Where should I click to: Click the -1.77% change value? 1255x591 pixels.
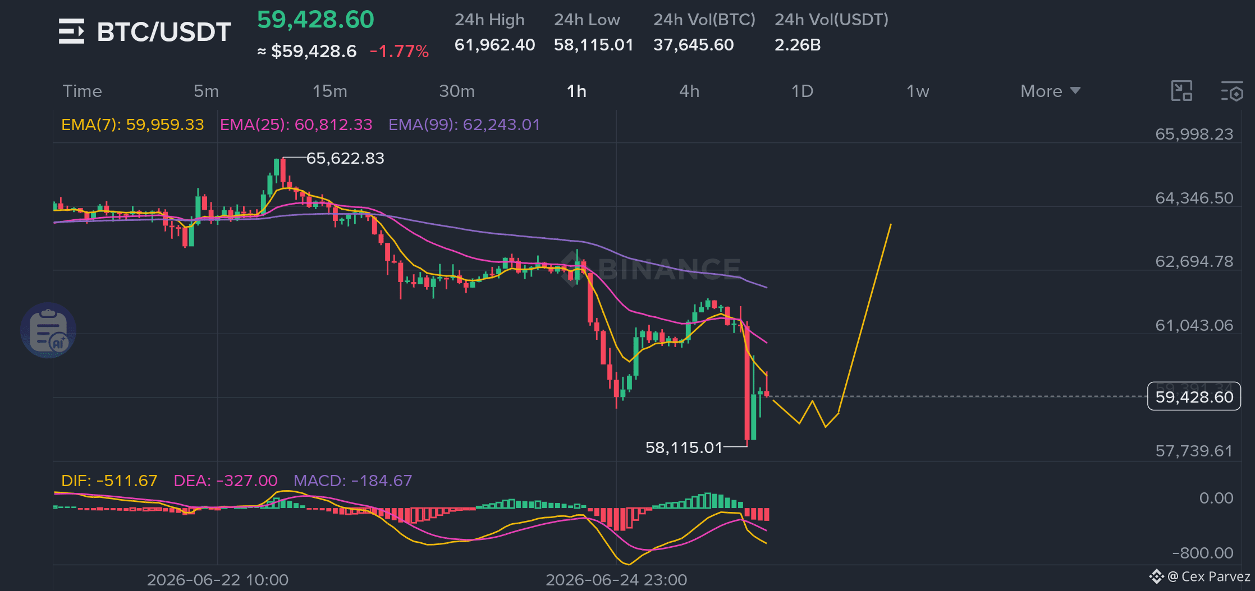[x=399, y=52]
